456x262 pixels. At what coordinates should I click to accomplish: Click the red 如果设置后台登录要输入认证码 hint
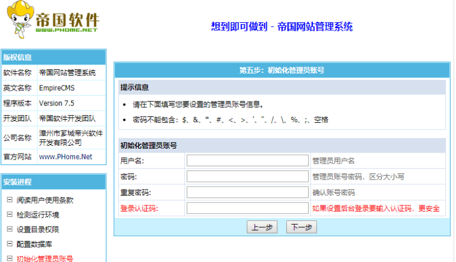coord(376,208)
